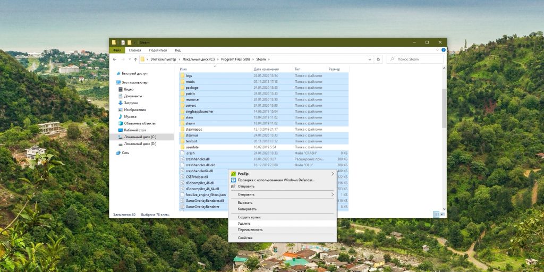Click the PeaZip icon in context menu

point(233,174)
